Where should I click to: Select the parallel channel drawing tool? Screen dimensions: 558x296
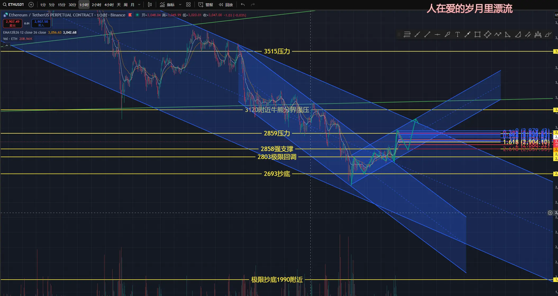click(528, 34)
